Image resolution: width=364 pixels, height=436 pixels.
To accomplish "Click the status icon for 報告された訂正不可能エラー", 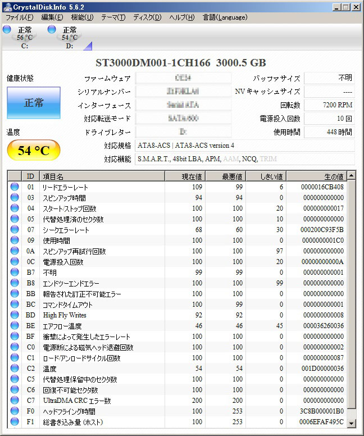I will pyautogui.click(x=15, y=293).
